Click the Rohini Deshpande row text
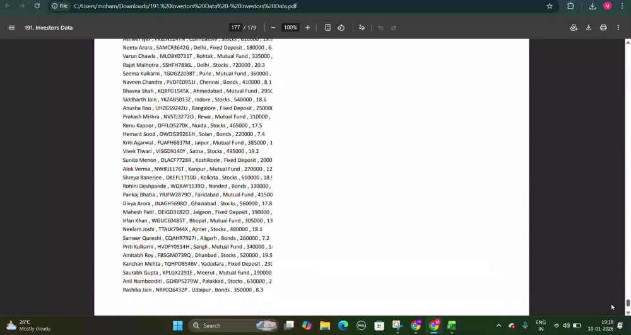The width and height of the screenshot is (631, 335). [197, 186]
